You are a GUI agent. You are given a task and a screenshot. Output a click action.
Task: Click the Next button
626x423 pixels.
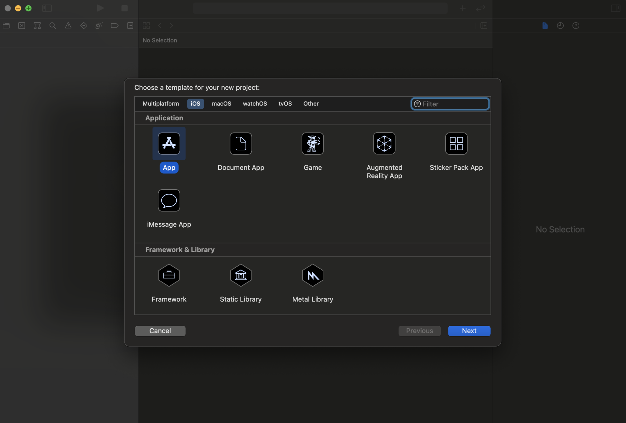(469, 331)
